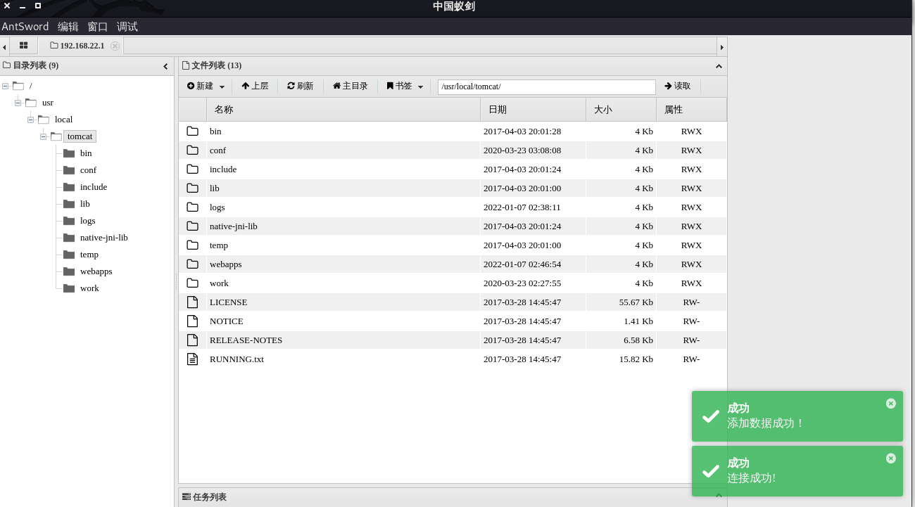Click the folder icon of the webapps row
The image size is (915, 507).
pyautogui.click(x=193, y=264)
